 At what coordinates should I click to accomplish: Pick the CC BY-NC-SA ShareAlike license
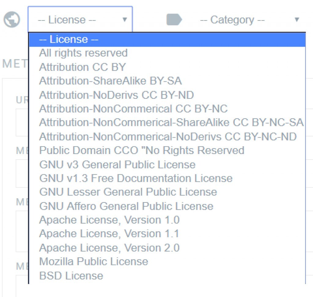(171, 123)
